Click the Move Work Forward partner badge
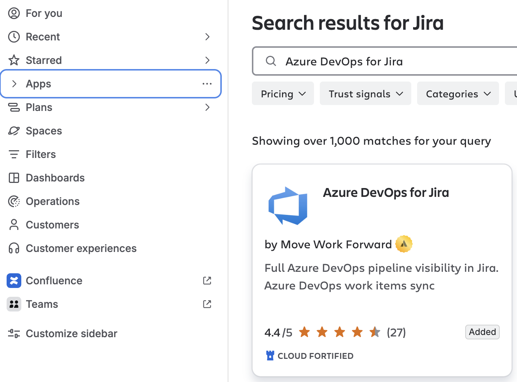This screenshot has height=382, width=517. pyautogui.click(x=404, y=244)
